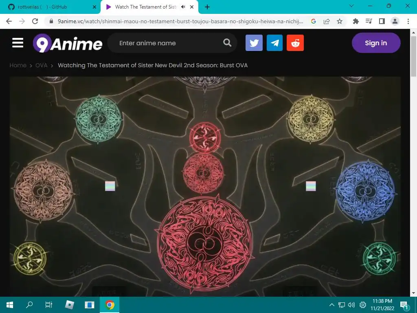Open network status tray icon
Screen dimensions: 417x313
(x=342, y=305)
